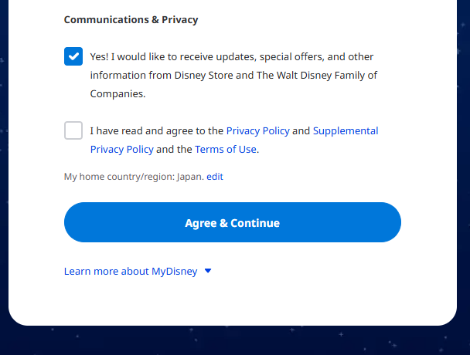
Task: Open Learn more about MyDisney link
Action: [x=131, y=271]
